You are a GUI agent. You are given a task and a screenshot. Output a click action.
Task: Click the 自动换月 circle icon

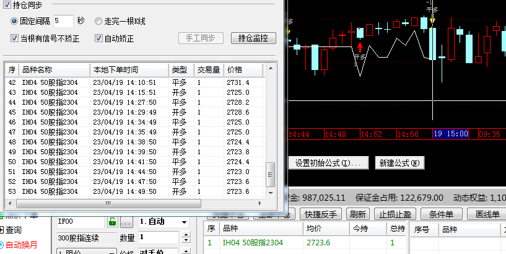(x=1, y=245)
